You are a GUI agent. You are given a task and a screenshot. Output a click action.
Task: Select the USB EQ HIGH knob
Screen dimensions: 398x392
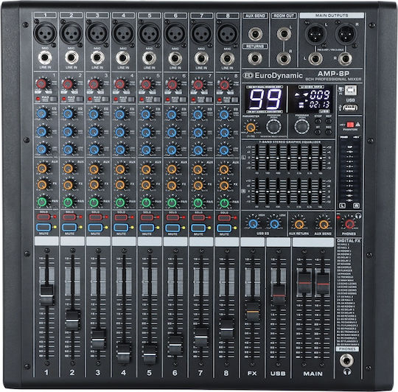253,224
